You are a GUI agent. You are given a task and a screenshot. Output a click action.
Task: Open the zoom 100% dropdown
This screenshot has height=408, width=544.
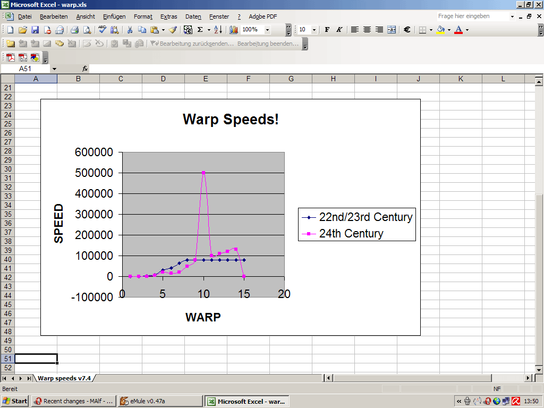pos(267,30)
